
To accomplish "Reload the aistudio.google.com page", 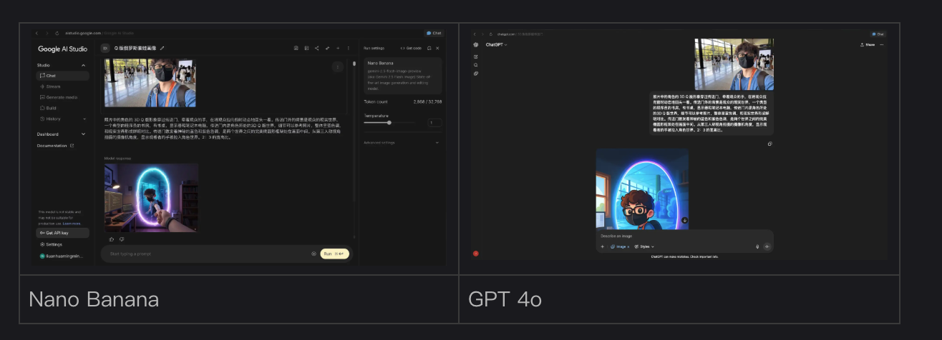I will (57, 33).
